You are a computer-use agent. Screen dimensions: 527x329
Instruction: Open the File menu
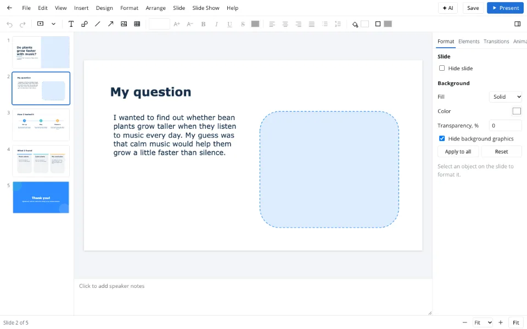point(26,8)
